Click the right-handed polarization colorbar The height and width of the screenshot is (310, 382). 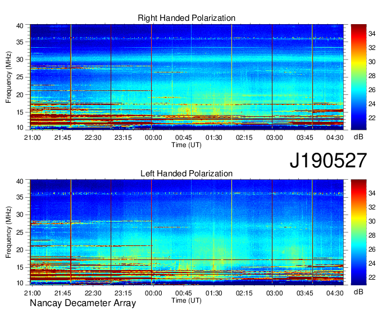click(358, 77)
